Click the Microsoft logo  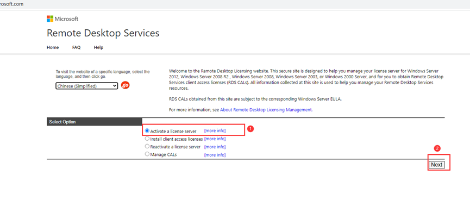coord(62,19)
